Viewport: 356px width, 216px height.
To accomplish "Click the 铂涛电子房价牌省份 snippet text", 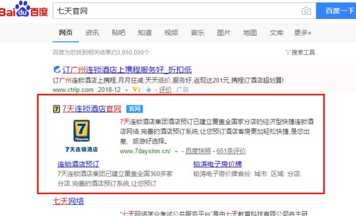I will point(247,174).
